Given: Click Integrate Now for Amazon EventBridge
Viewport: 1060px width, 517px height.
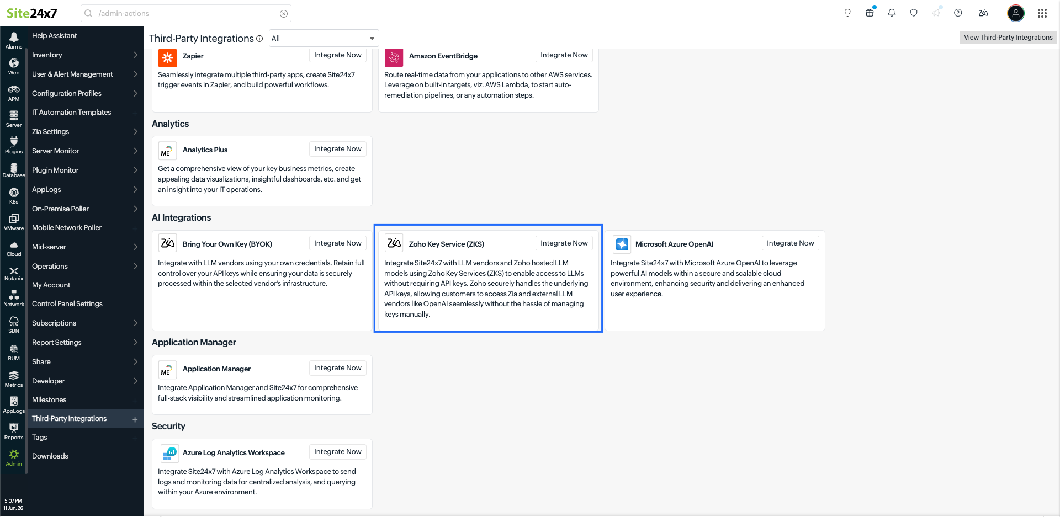Looking at the screenshot, I should 564,55.
